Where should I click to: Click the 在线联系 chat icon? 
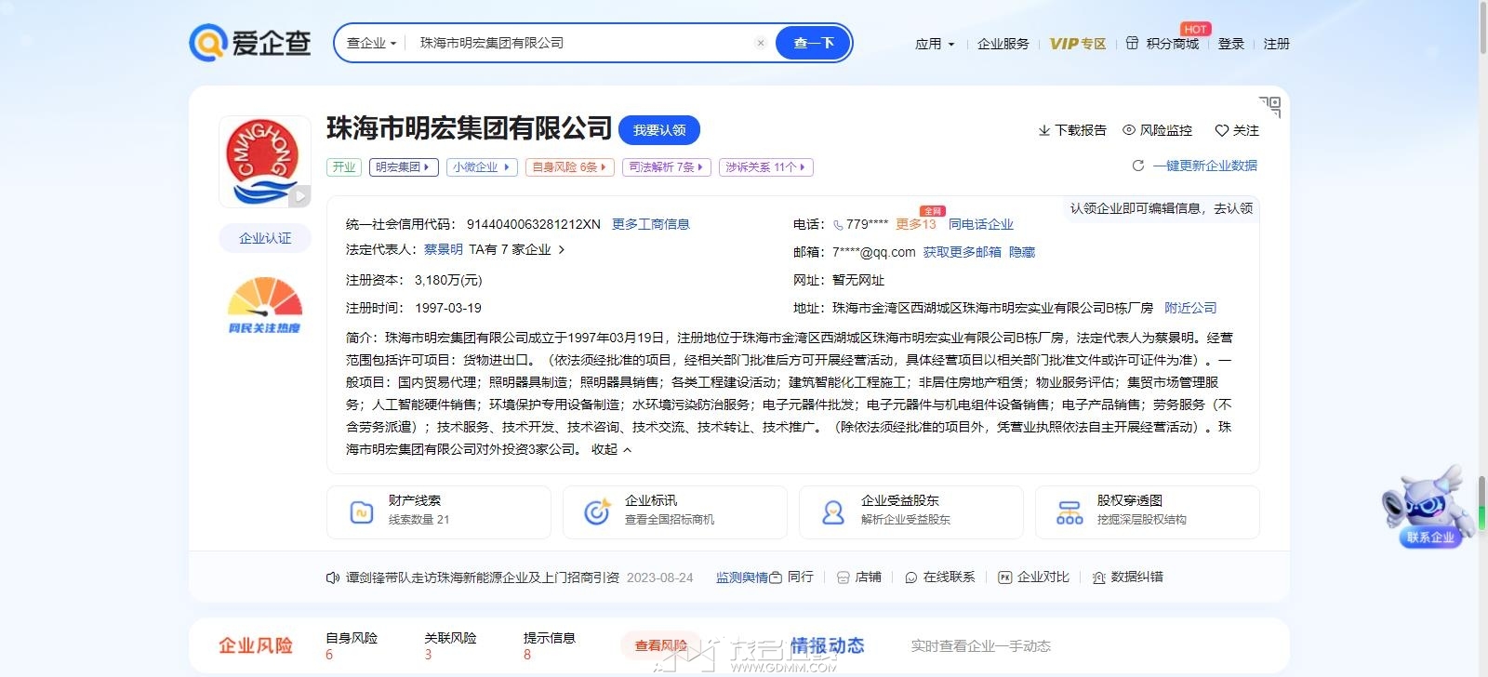tap(911, 577)
